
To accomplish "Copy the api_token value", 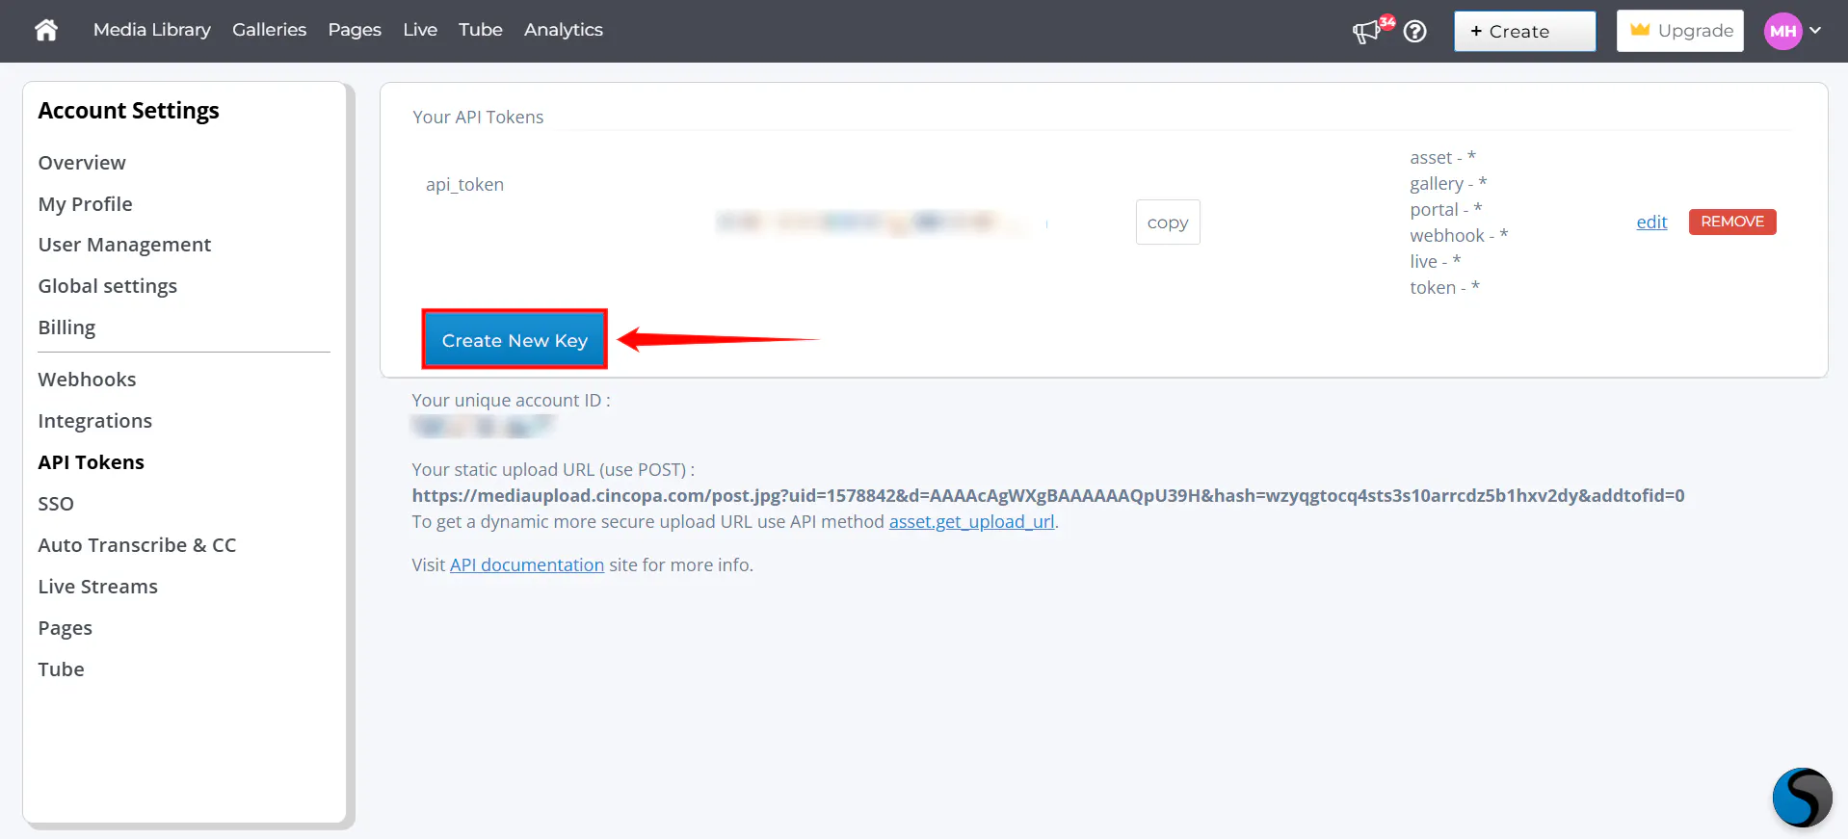I will pyautogui.click(x=1168, y=223).
